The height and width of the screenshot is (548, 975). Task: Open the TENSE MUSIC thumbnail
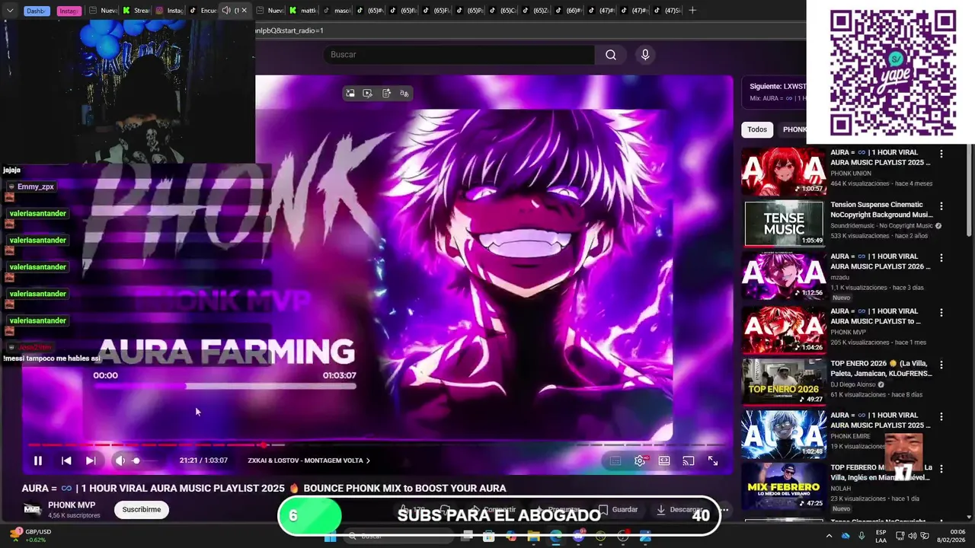pyautogui.click(x=784, y=223)
